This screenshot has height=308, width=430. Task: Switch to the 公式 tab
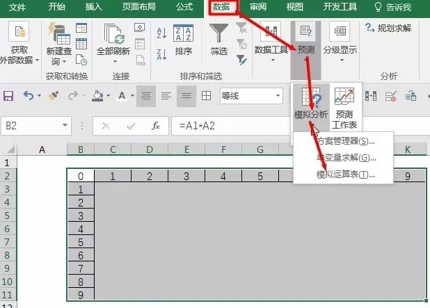(x=184, y=8)
